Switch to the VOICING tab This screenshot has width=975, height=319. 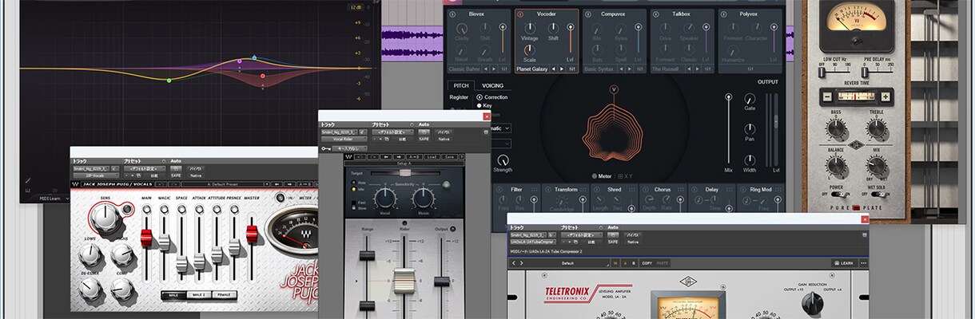[x=493, y=85]
